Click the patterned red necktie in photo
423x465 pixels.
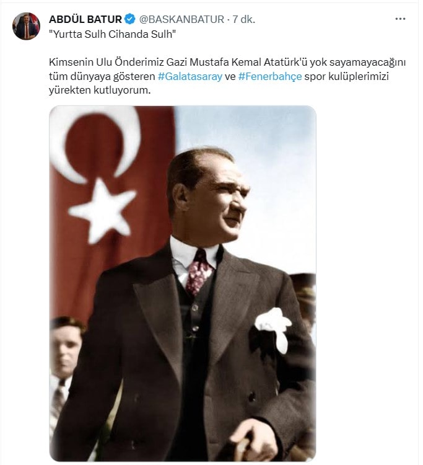tap(198, 272)
